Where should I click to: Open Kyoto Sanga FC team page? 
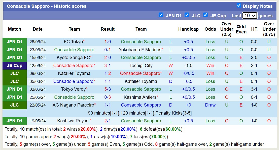click(x=73, y=58)
